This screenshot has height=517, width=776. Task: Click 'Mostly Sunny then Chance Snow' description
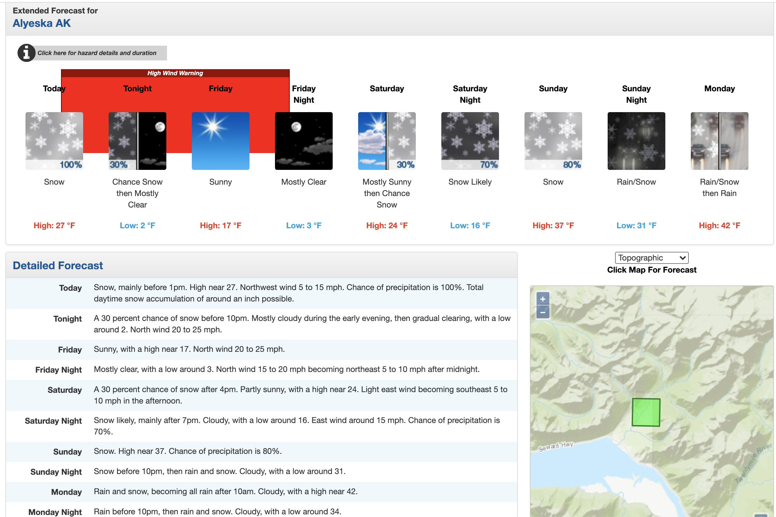387,193
